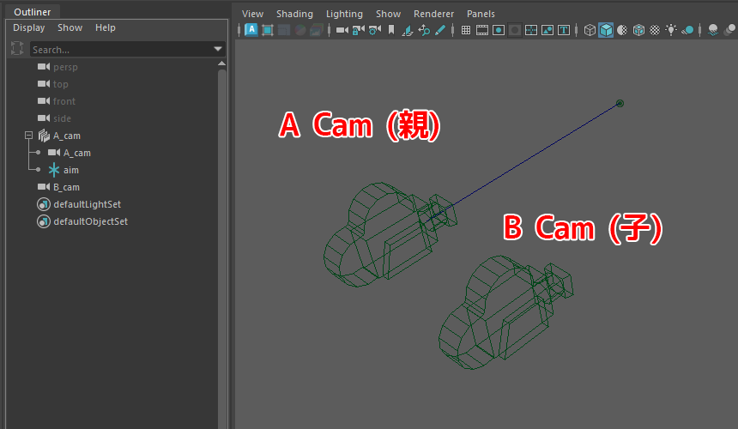Click the A_cam group node icon

point(44,136)
